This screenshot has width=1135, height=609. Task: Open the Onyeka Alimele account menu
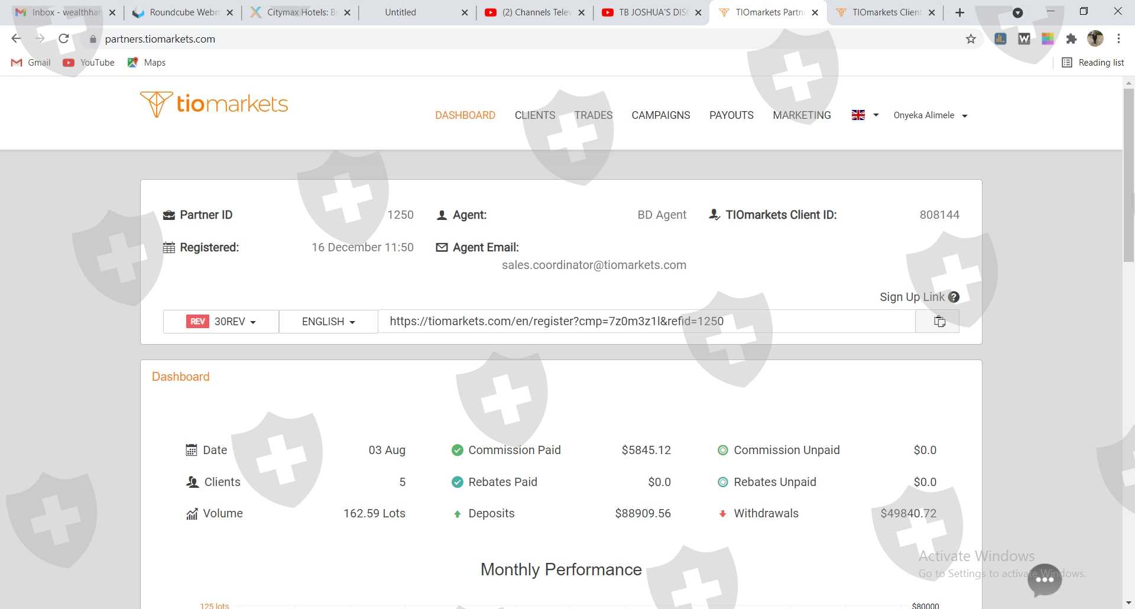coord(930,115)
